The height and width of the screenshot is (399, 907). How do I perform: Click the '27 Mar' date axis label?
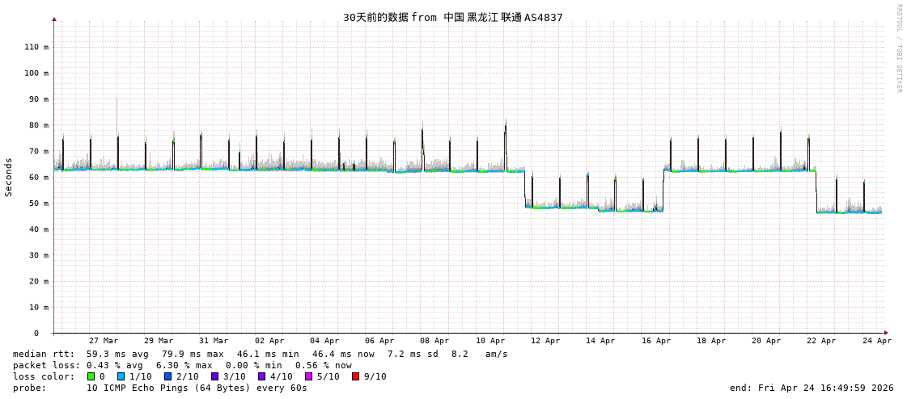[x=104, y=341]
